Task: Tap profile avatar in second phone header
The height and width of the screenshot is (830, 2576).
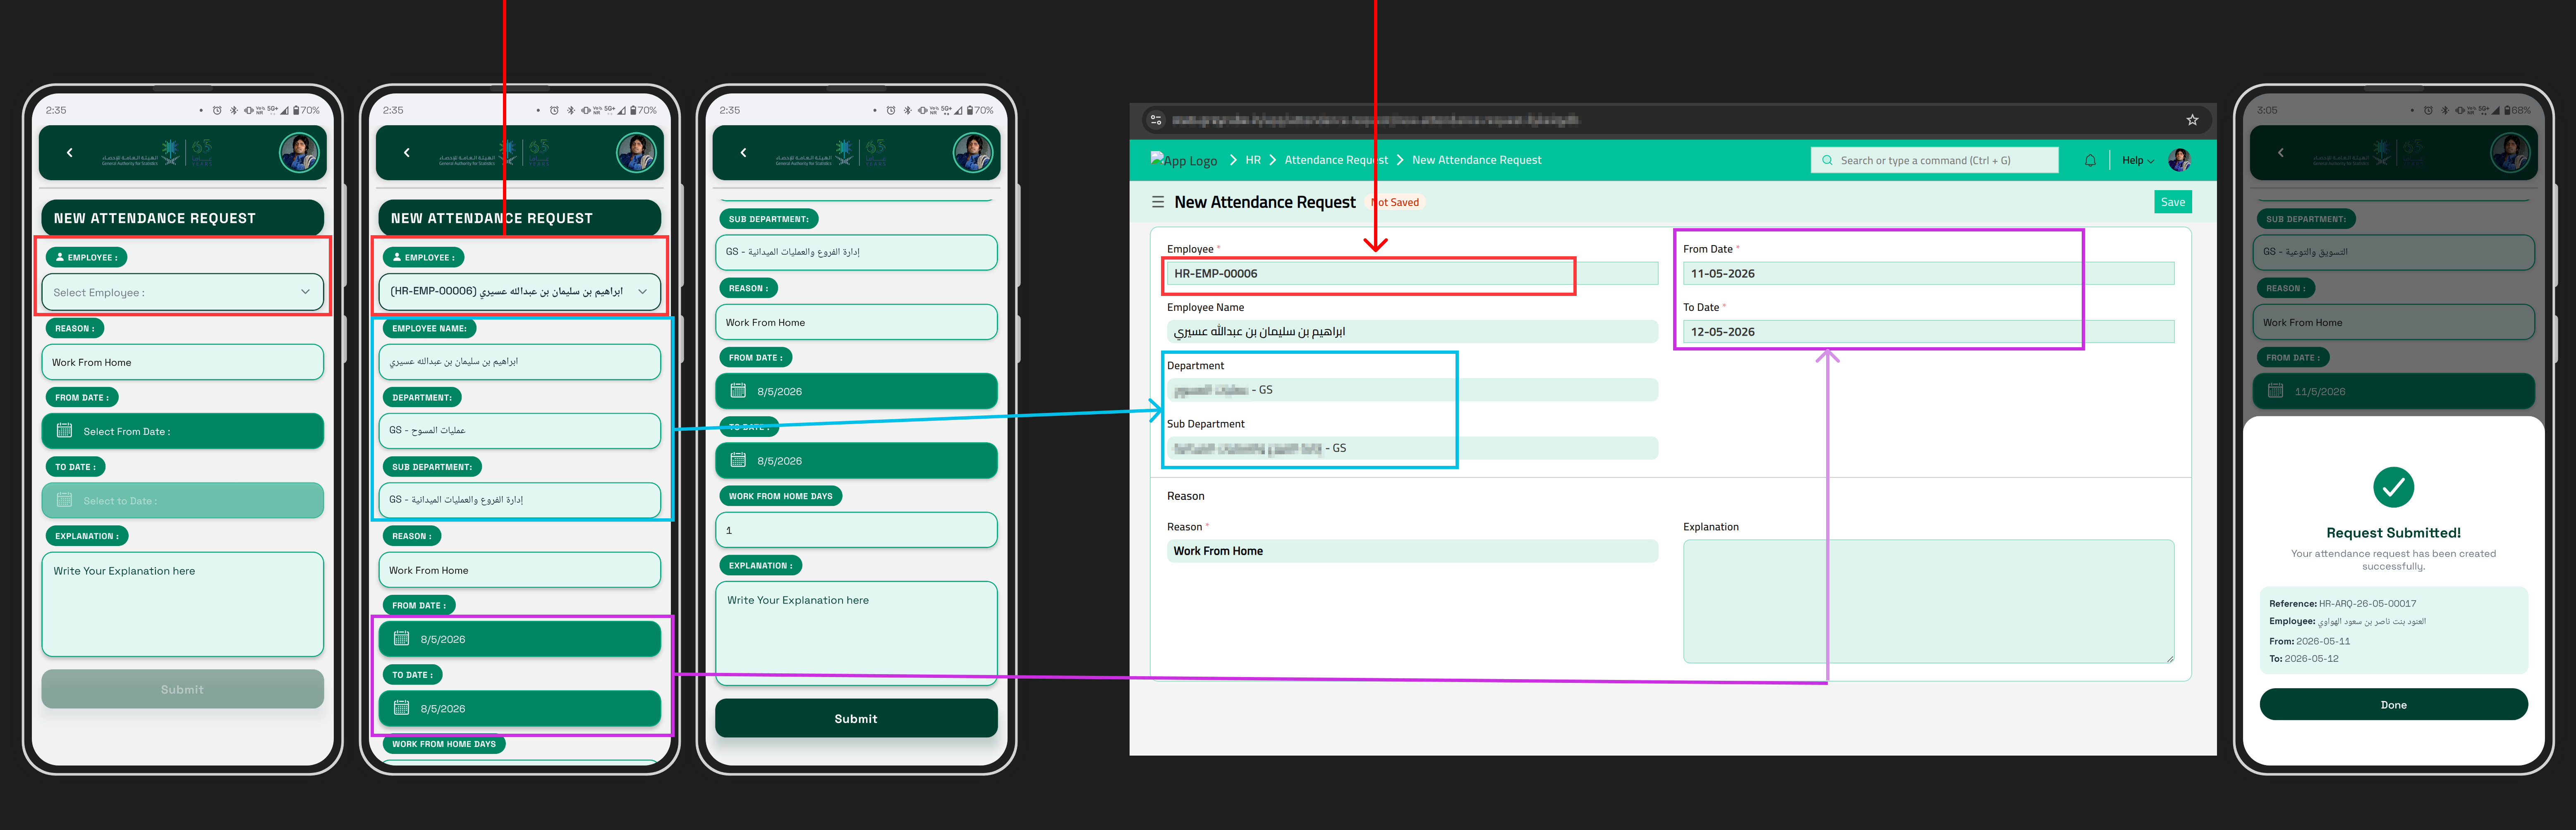Action: pyautogui.click(x=636, y=153)
